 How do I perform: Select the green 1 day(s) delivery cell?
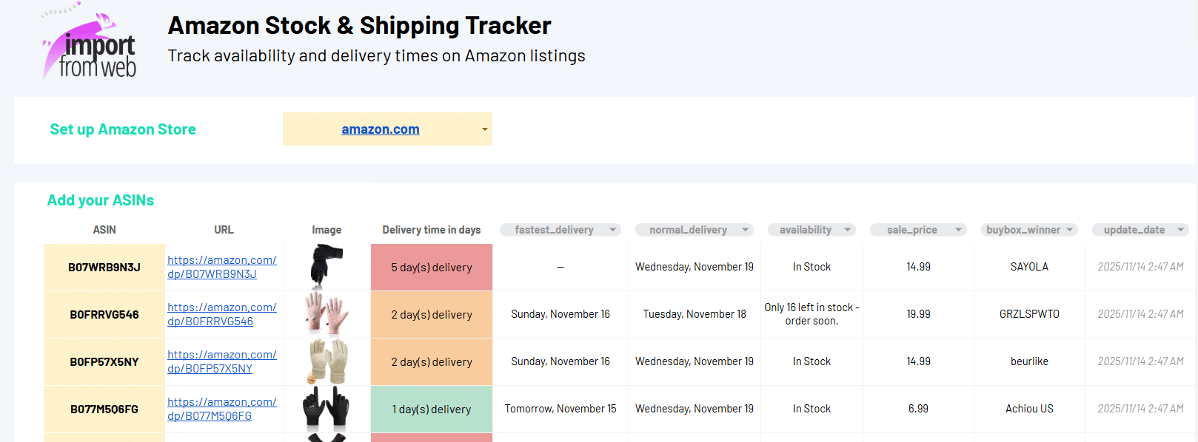tap(431, 409)
